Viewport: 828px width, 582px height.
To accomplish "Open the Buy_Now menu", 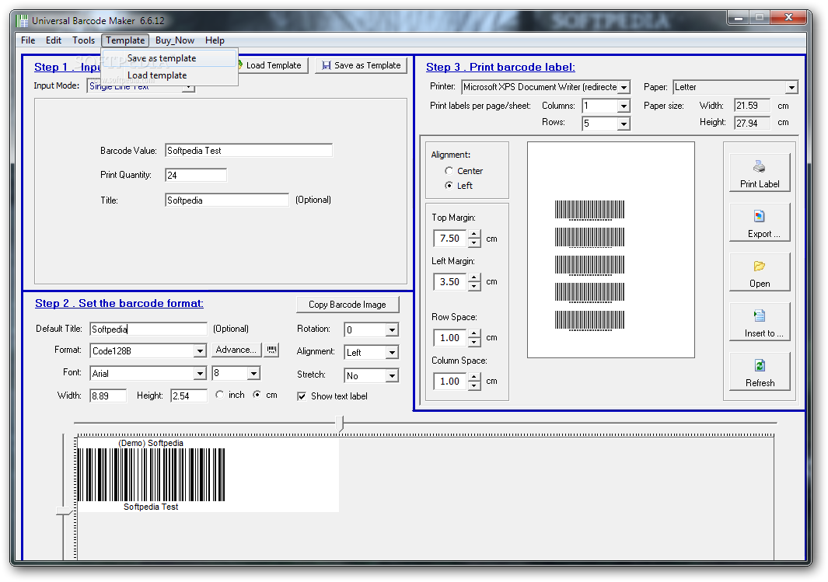I will (x=175, y=40).
